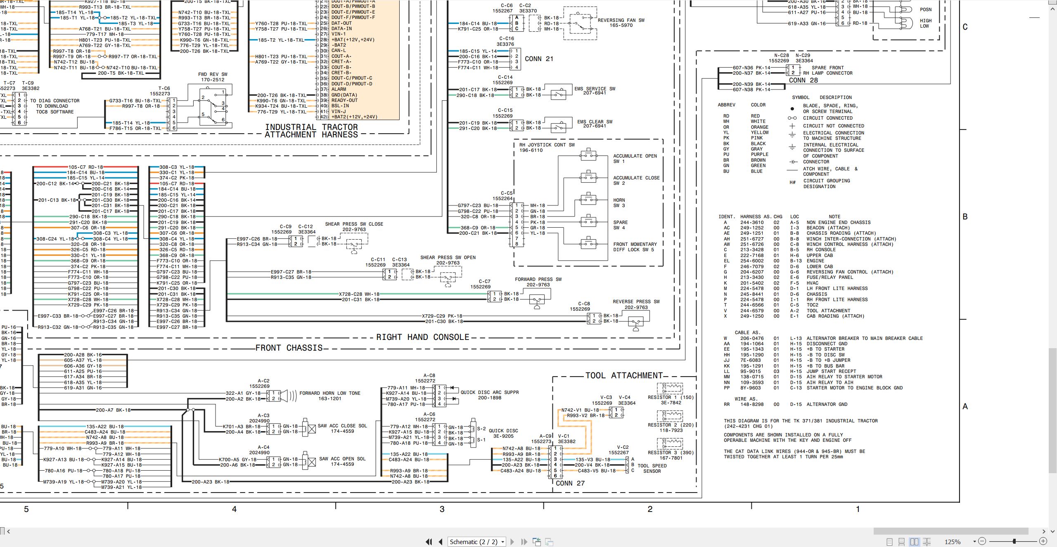
Task: Click the FUSE/RELAY PANEL legend entry
Action: pyautogui.click(x=829, y=277)
